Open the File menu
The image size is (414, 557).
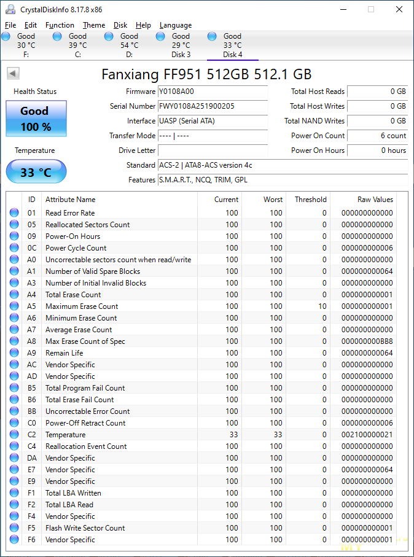(x=10, y=25)
